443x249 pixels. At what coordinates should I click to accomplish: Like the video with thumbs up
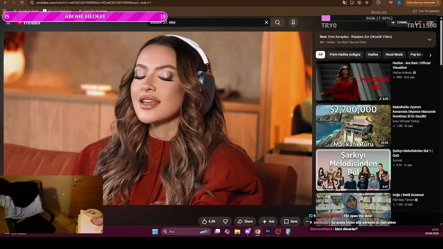tap(209, 221)
